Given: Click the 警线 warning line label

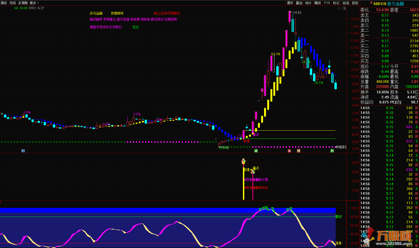Looking at the screenshot, I should 339,217.
